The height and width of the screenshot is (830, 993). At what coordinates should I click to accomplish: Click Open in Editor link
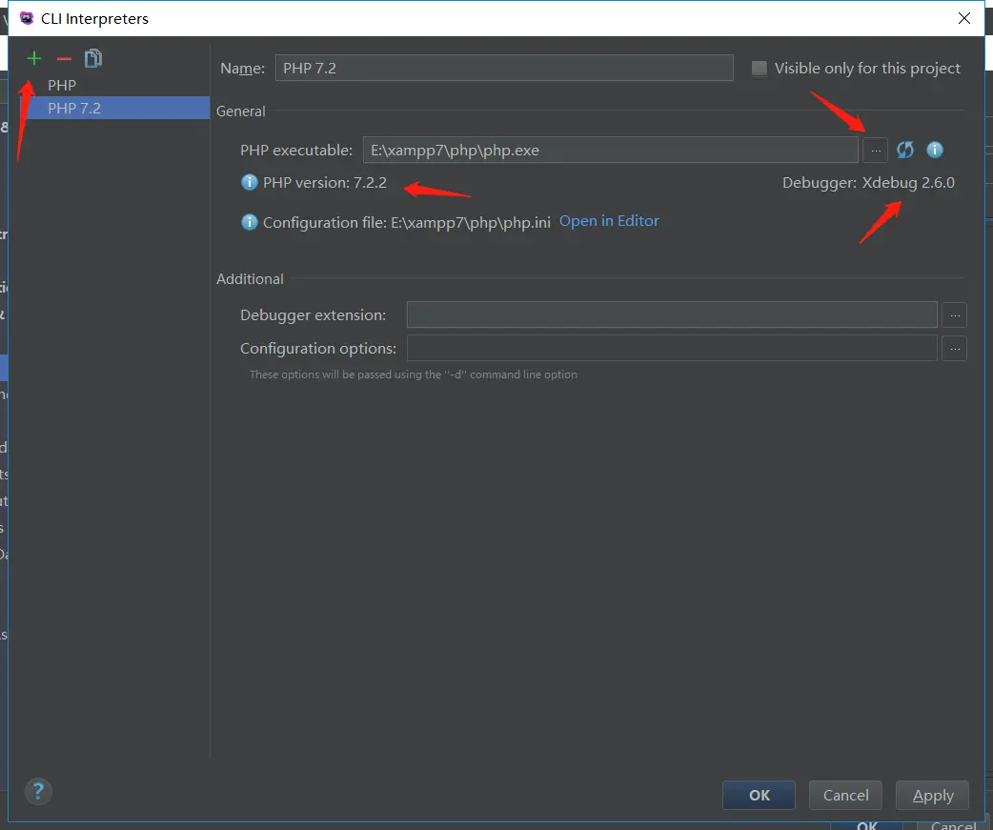coord(609,220)
